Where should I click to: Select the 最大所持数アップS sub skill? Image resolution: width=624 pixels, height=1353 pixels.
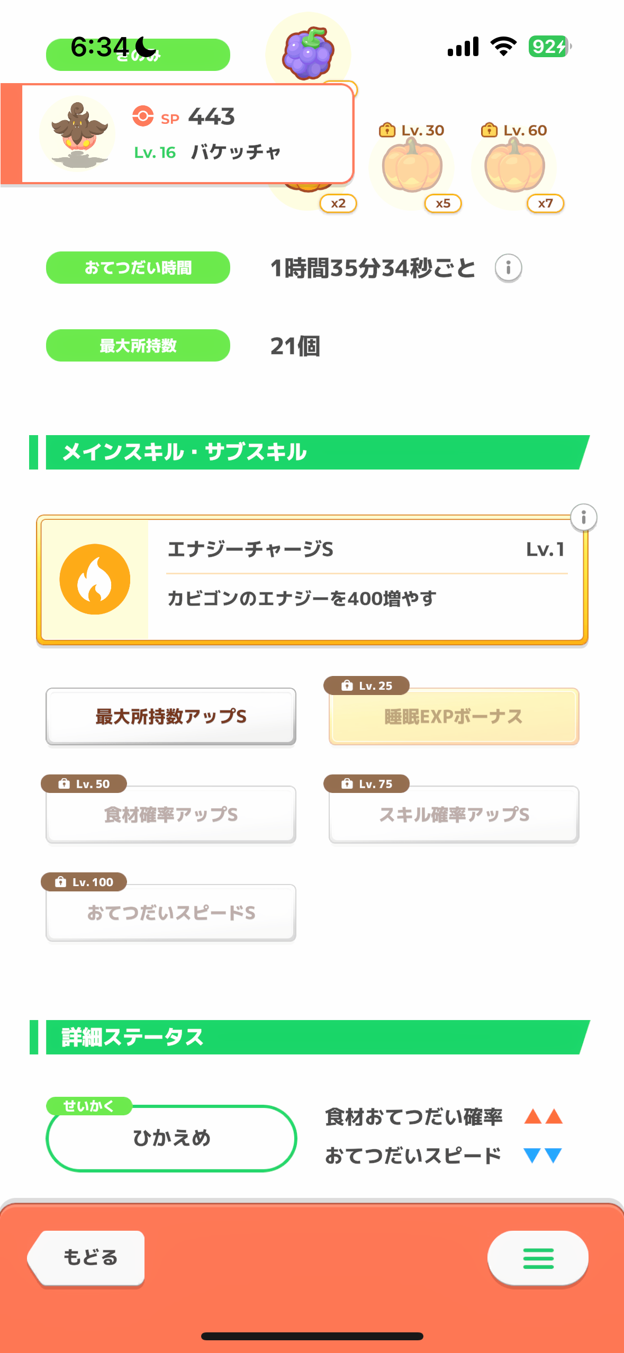170,716
